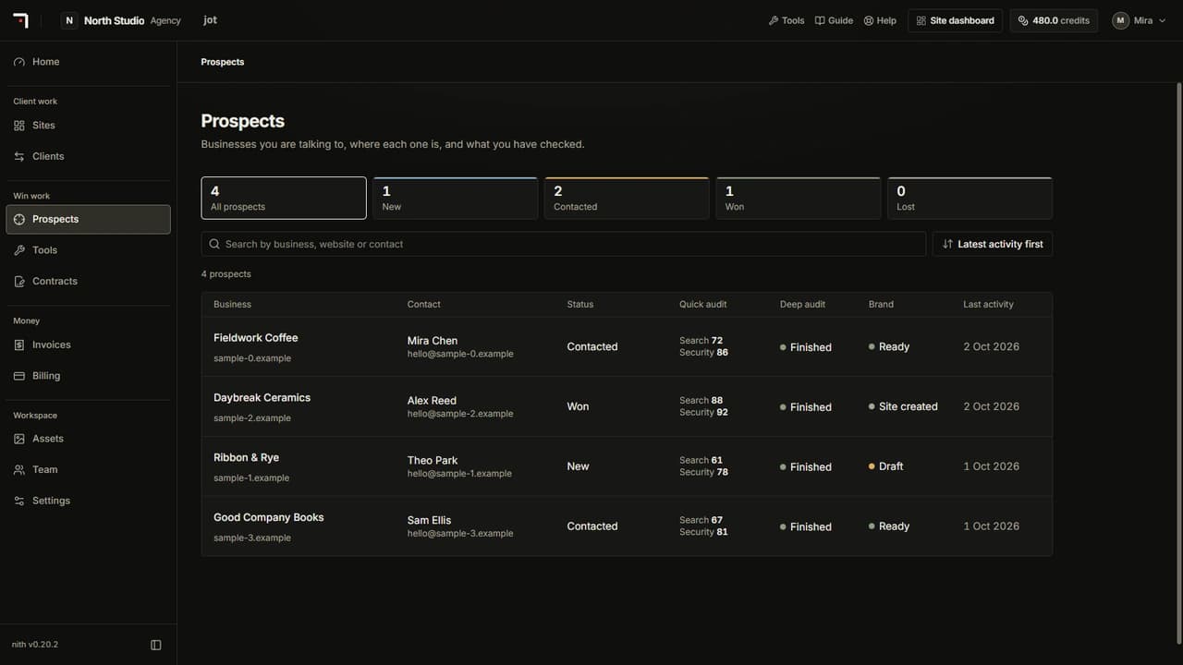Open the 'Latest activity first' sort dropdown

tap(993, 244)
